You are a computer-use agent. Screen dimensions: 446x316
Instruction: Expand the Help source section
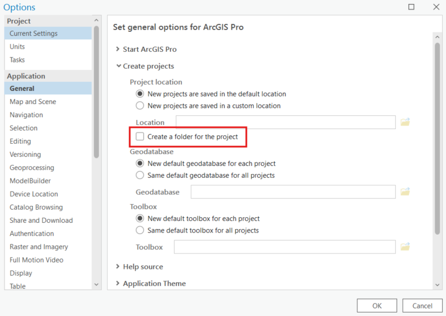click(x=118, y=267)
